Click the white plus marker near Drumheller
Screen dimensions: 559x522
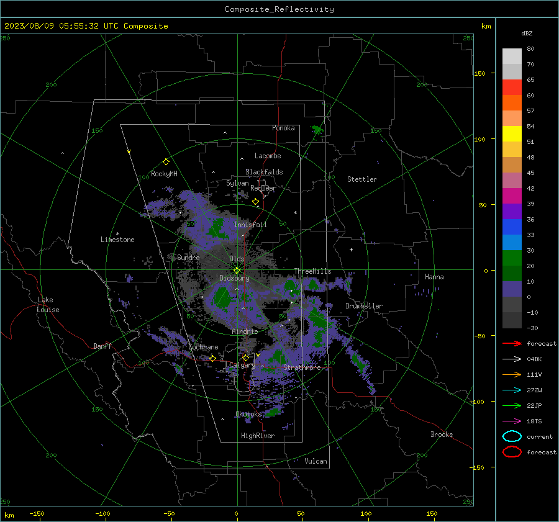pyautogui.click(x=351, y=250)
